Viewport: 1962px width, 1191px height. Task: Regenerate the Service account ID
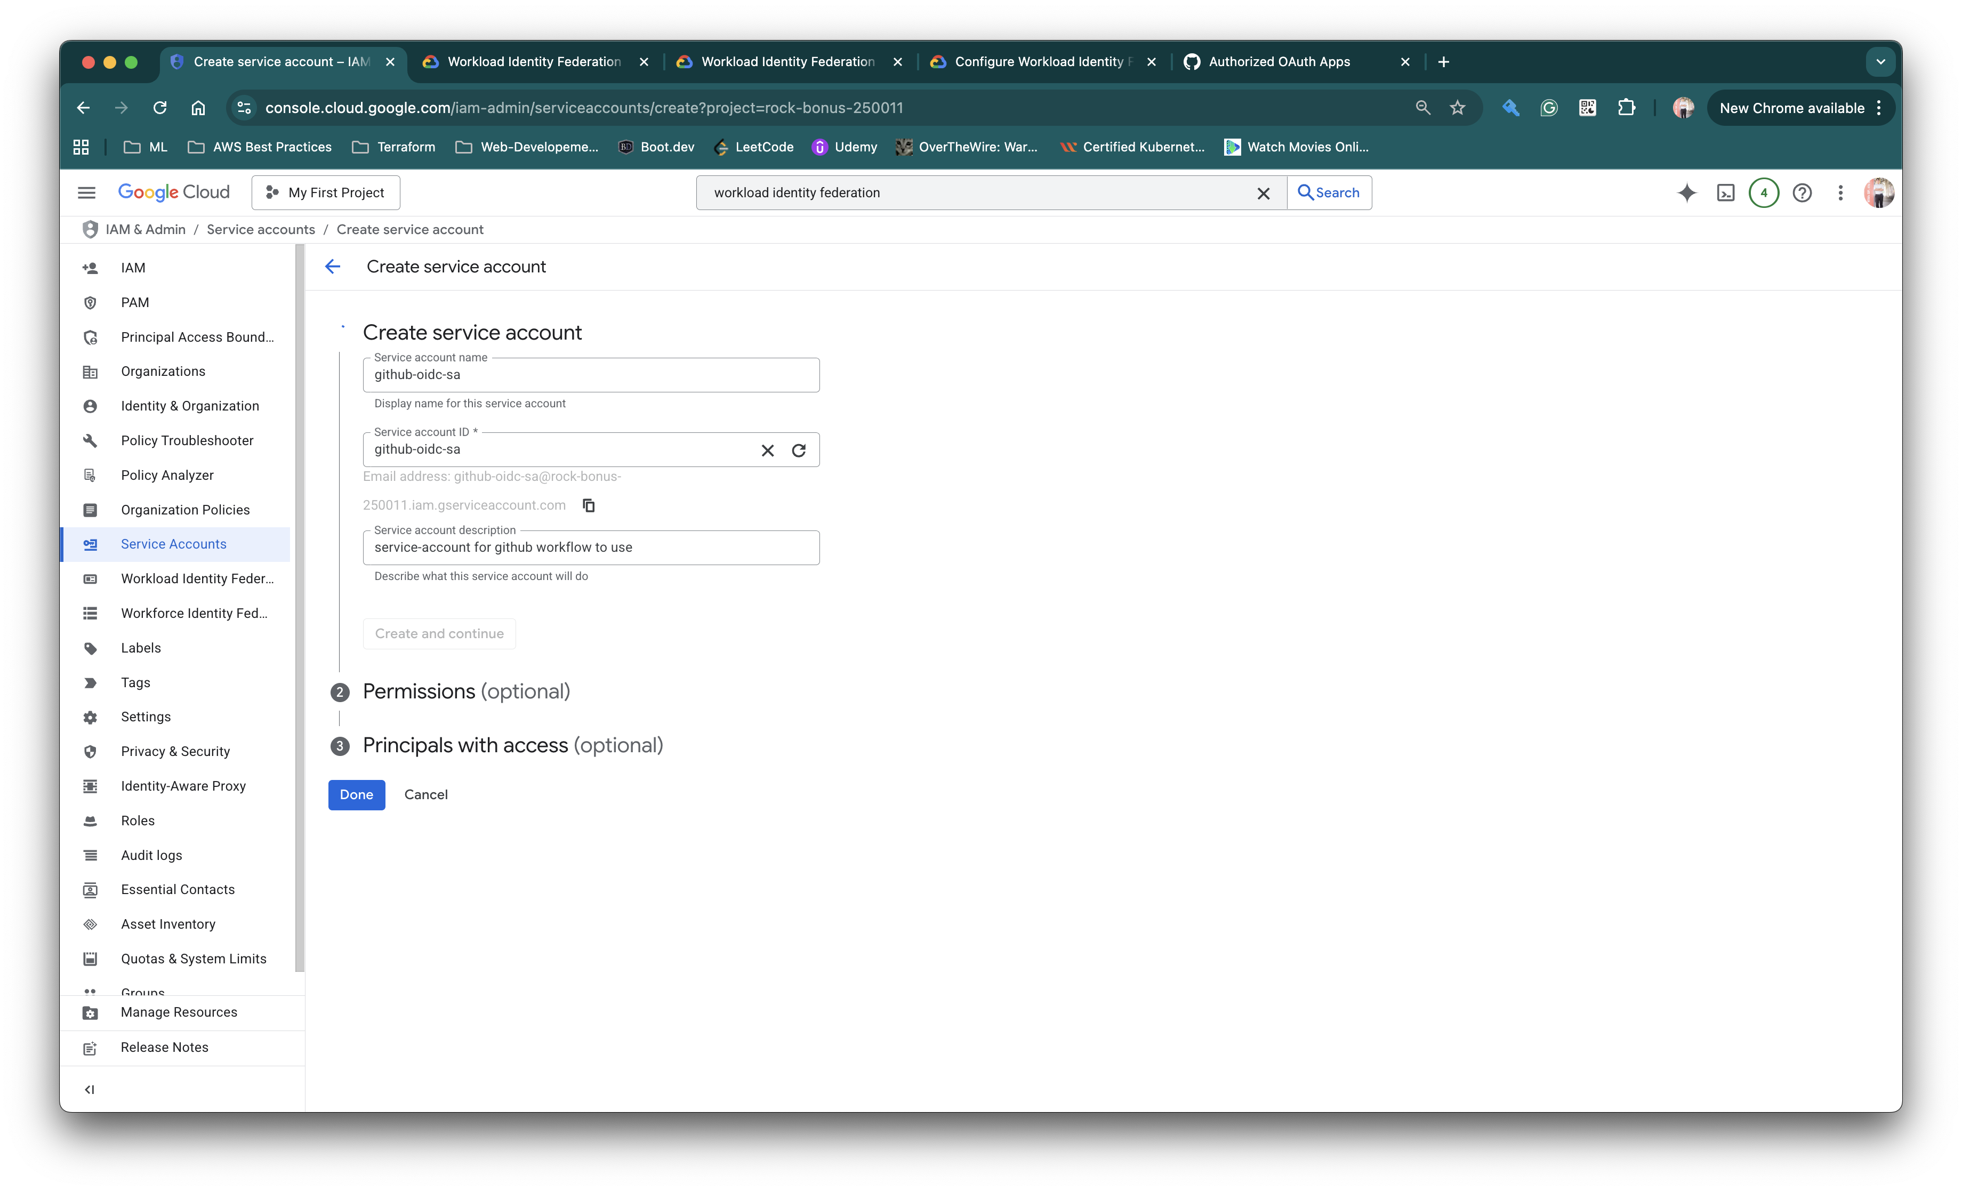click(x=799, y=450)
